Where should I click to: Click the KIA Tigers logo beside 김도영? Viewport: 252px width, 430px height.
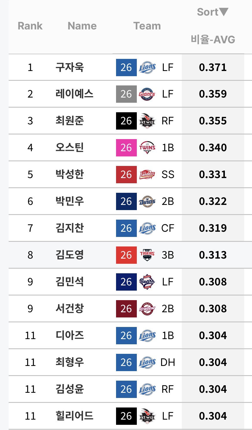(147, 255)
